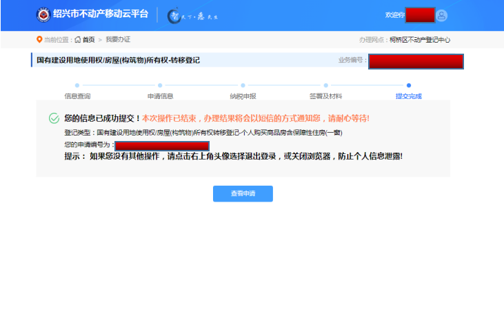
Task: Click the active dot above 提交完成
Action: [409, 85]
